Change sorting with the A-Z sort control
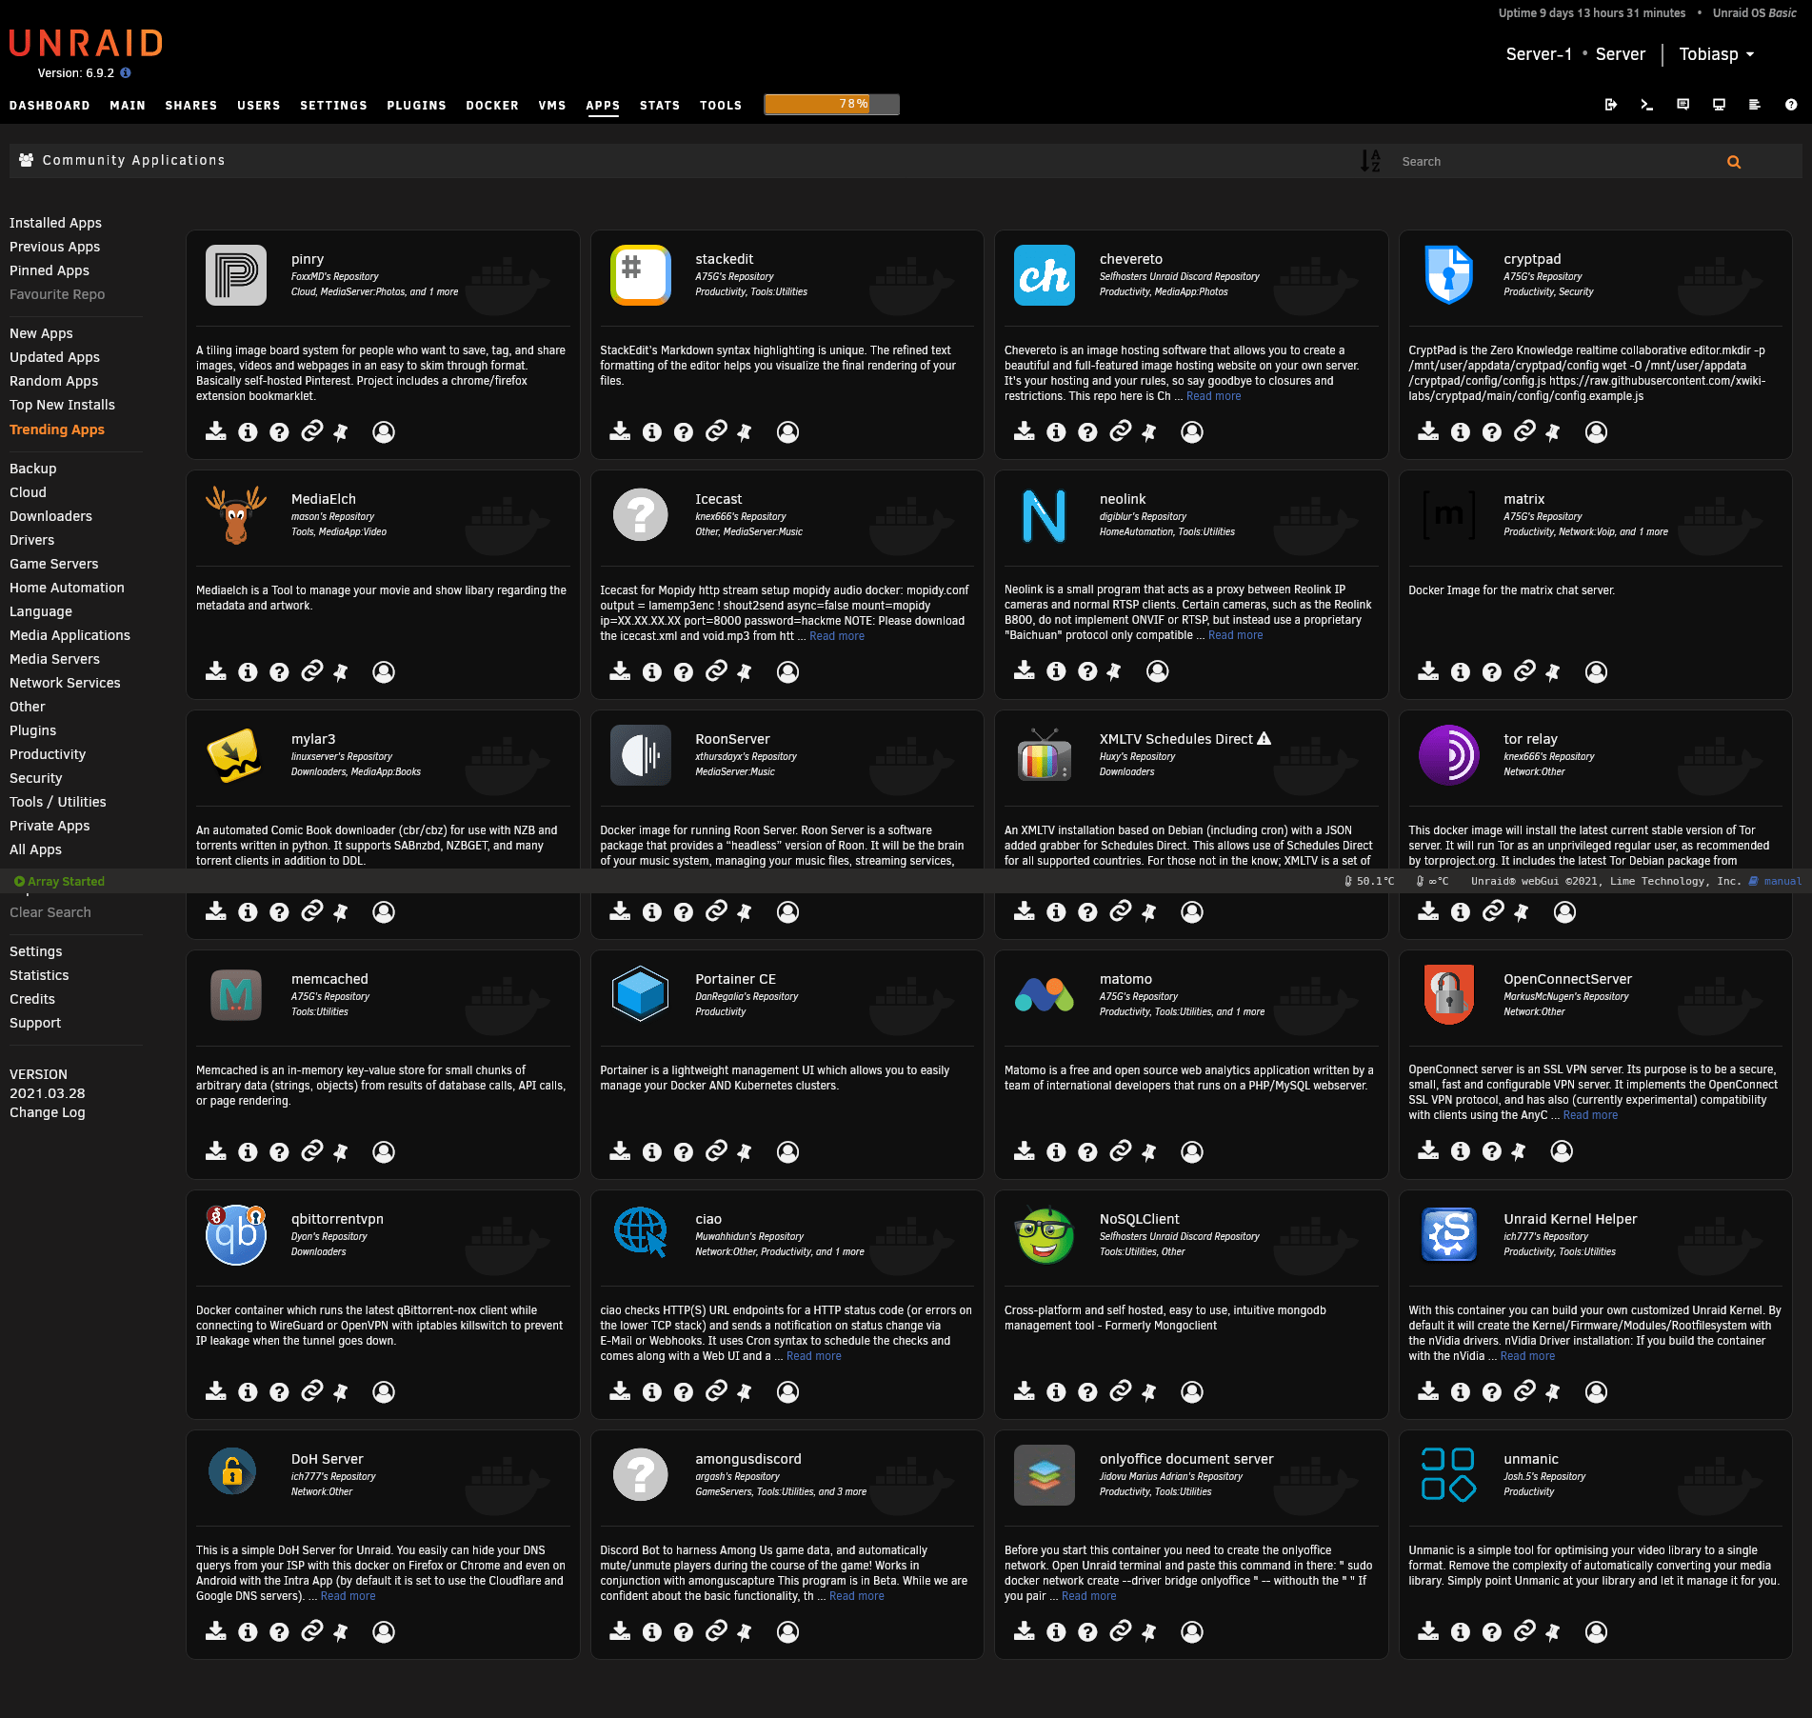Screen dimensions: 1812x1718 pos(1371,161)
